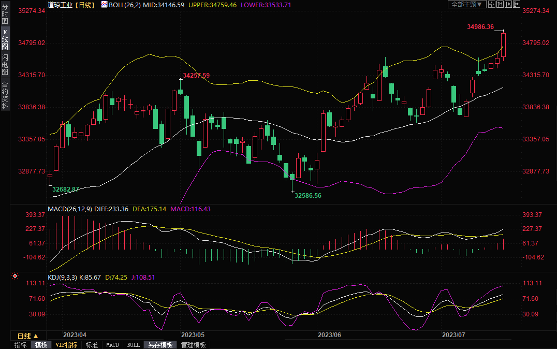Select the VIP指标 tab

click(67, 345)
